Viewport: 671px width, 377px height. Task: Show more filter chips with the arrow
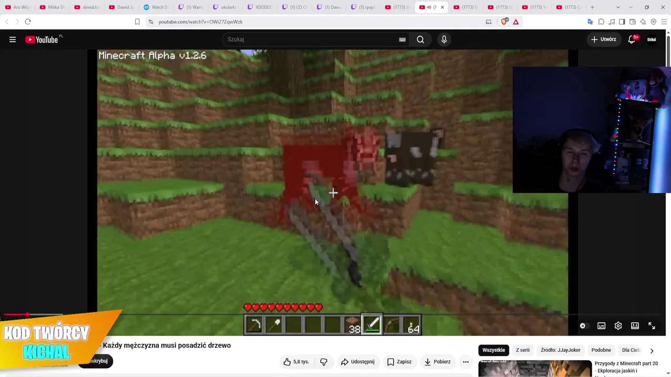652,351
